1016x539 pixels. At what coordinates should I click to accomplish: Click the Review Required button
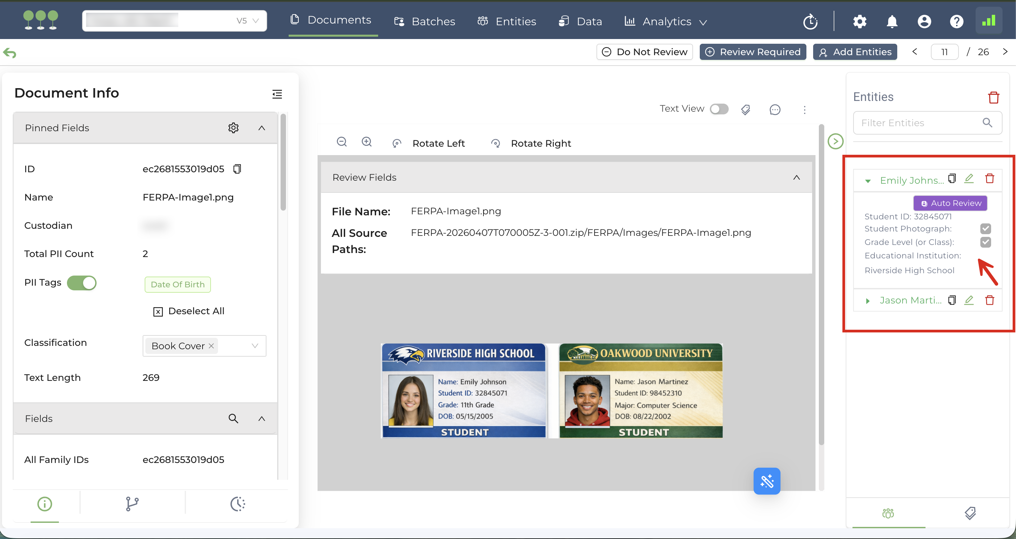[x=753, y=52]
